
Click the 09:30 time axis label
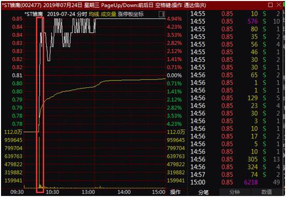17,192
